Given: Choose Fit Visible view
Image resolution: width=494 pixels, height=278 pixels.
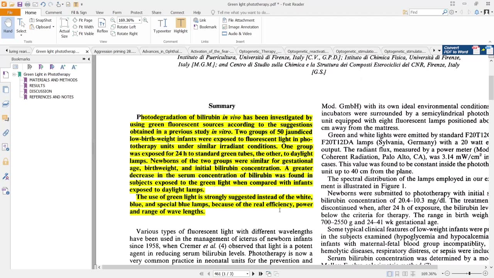Looking at the screenshot, I should pos(83,34).
